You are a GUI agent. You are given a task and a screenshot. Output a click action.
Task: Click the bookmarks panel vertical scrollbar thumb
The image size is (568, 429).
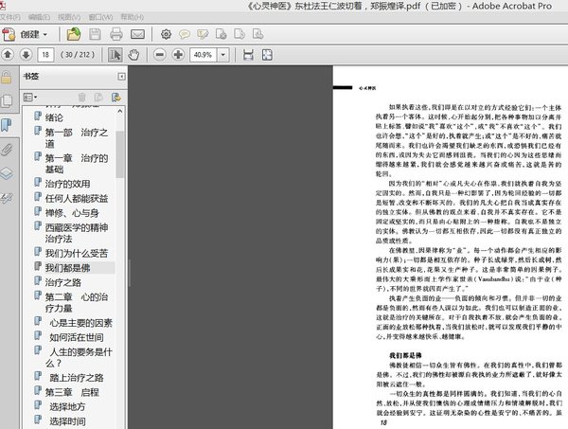(120, 154)
